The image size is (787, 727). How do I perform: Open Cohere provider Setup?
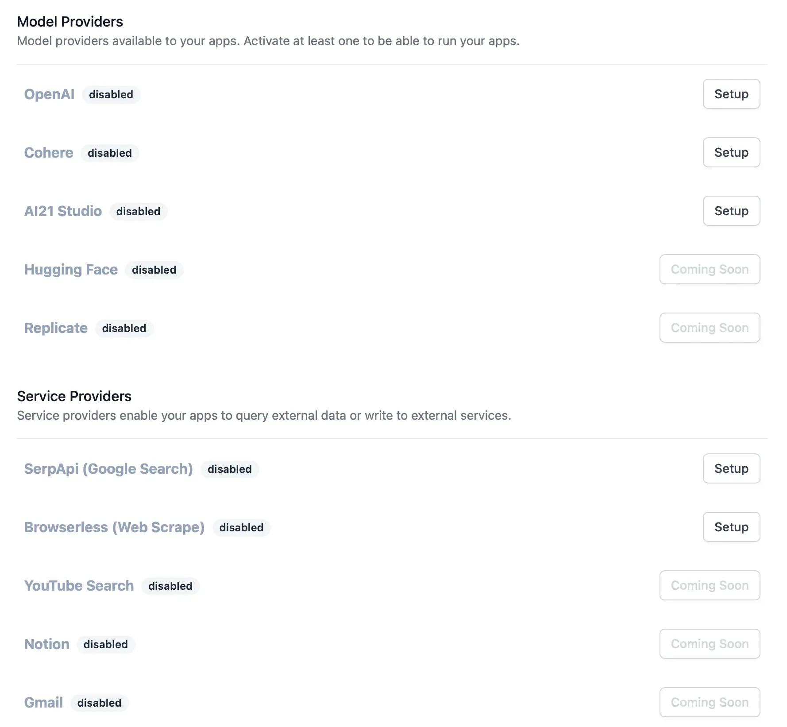tap(731, 152)
